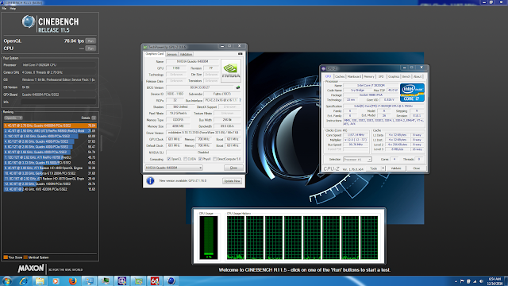This screenshot has height=286, width=508.
Task: Switch to Cinebench globe icon on taskbar
Action: (x=171, y=281)
